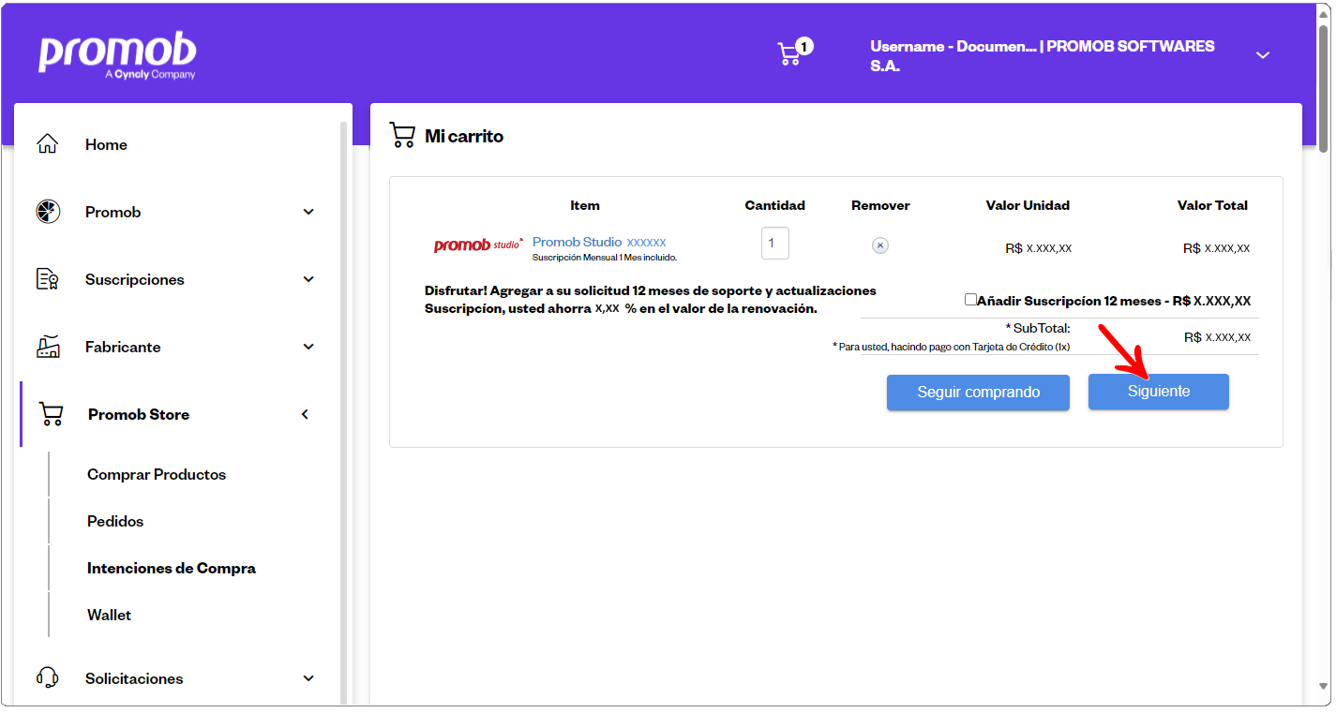Viewport: 1336px width, 713px height.
Task: Click the Solicitaciones headset icon
Action: click(x=47, y=678)
